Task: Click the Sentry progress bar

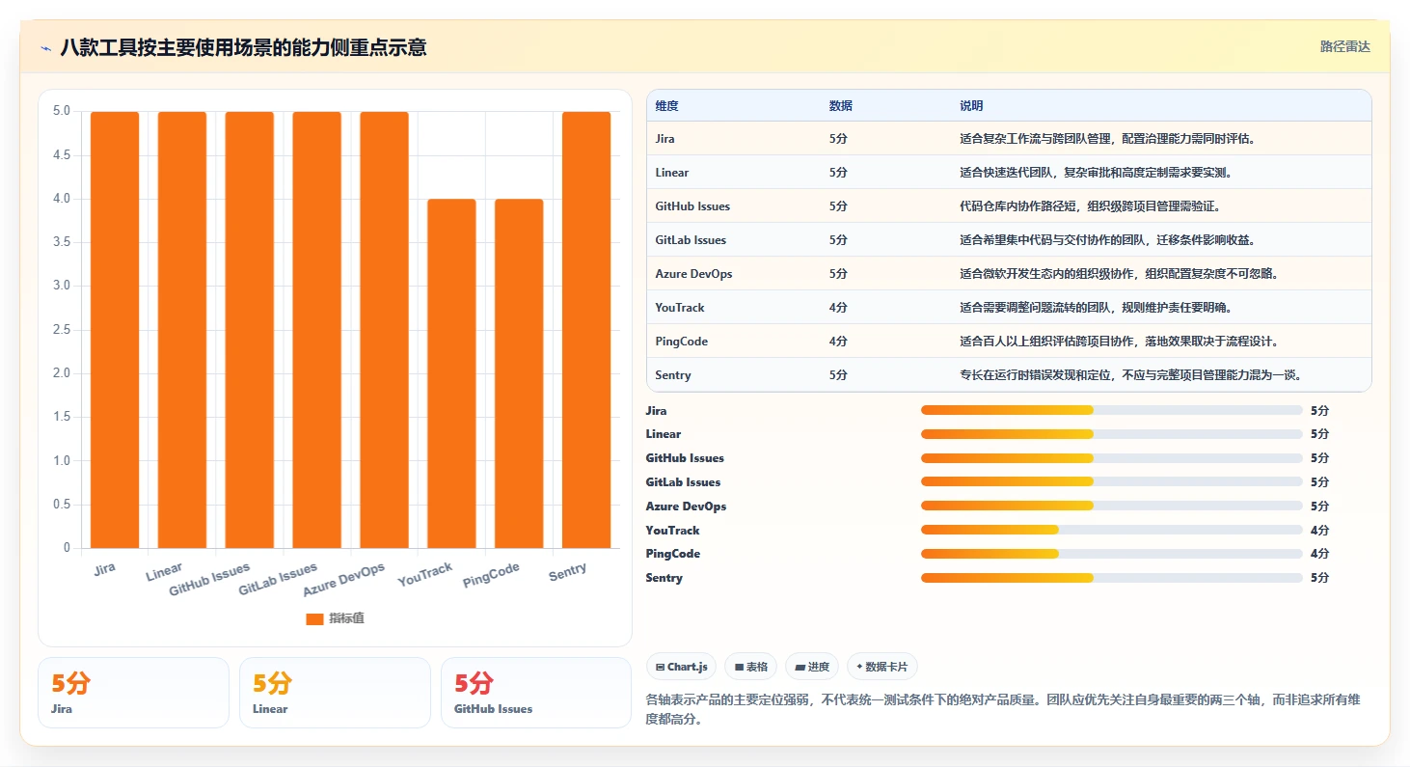Action: click(1112, 578)
